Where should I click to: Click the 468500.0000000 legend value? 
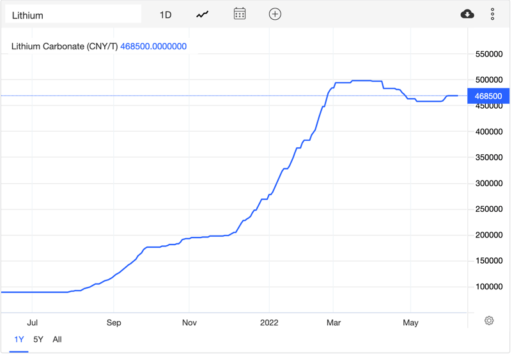(x=153, y=46)
